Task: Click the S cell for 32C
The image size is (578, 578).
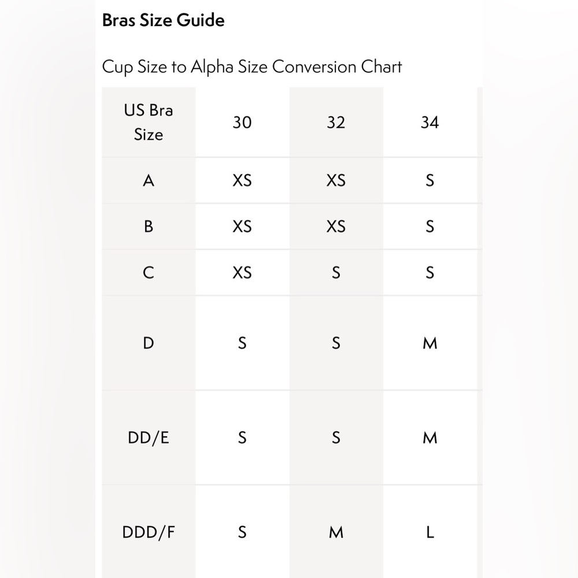Action: click(336, 273)
